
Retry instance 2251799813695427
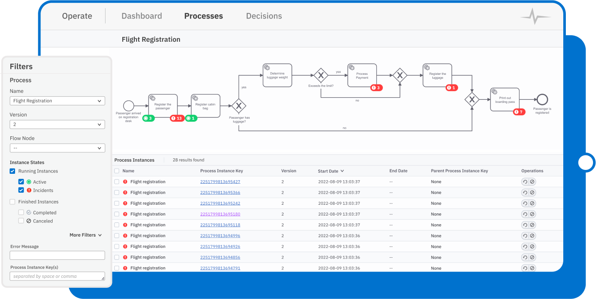click(525, 182)
